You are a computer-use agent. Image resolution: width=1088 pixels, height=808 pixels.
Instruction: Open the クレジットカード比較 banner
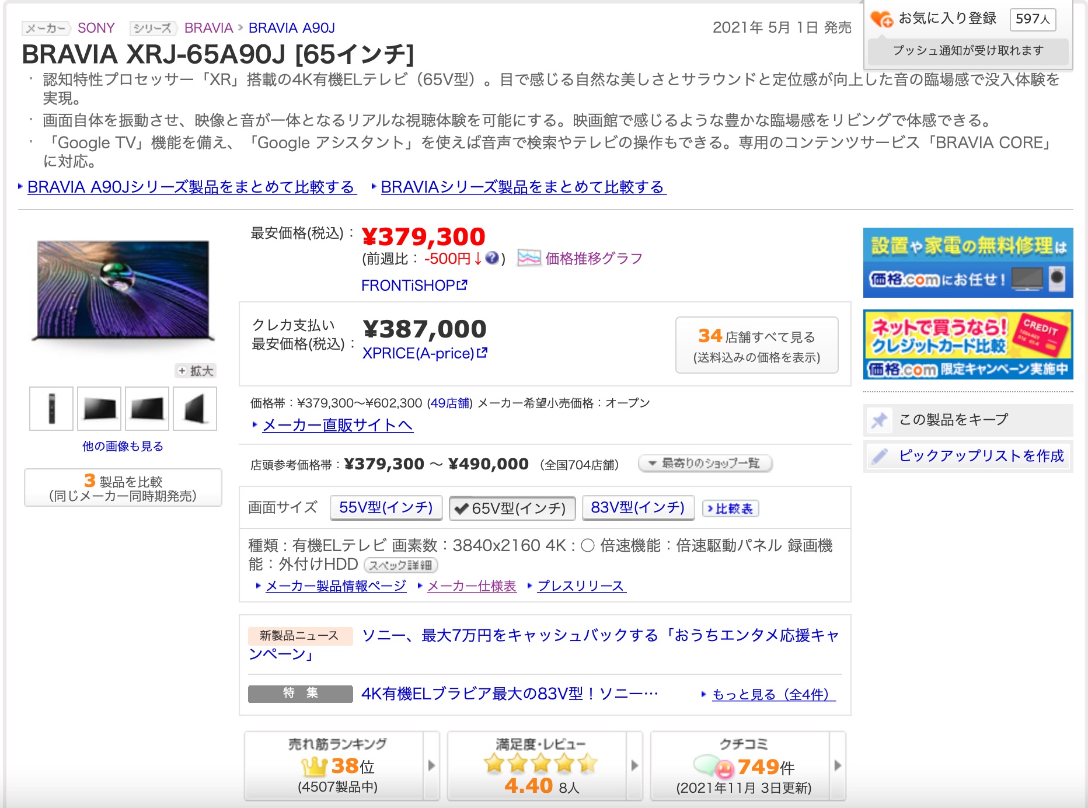[968, 344]
